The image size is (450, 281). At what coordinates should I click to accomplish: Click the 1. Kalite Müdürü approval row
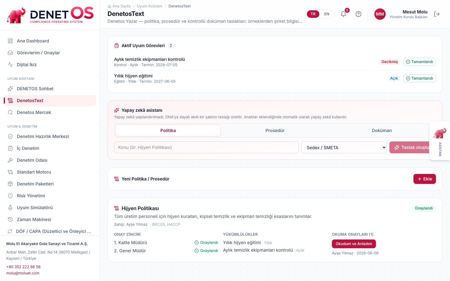coord(166,243)
